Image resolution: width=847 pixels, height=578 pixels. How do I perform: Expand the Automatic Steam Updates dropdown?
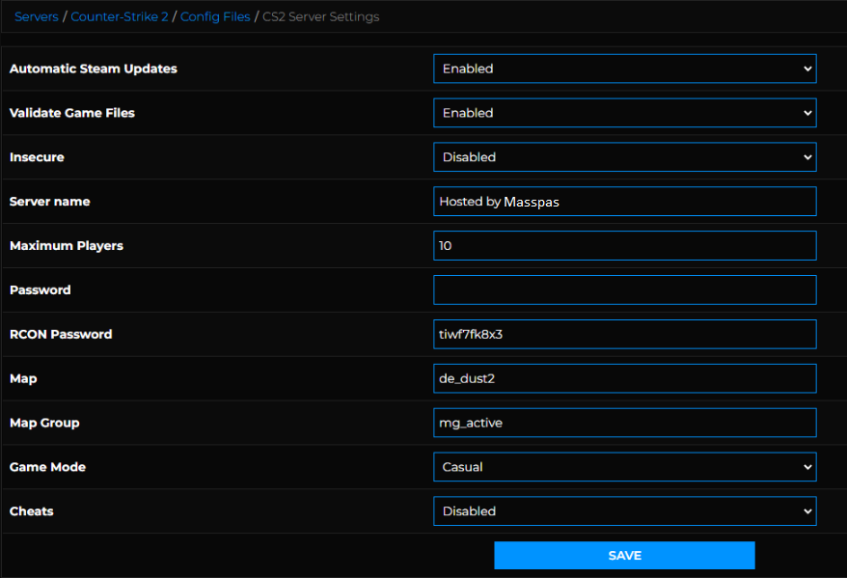[624, 69]
